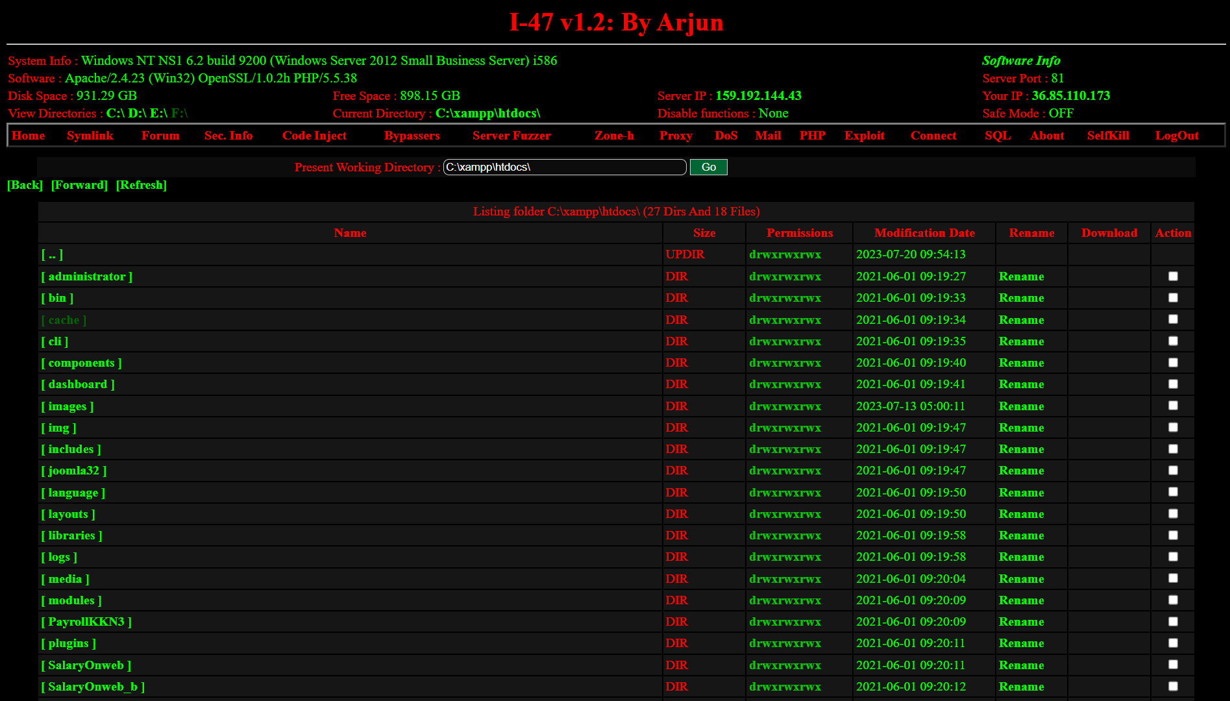Open the [ components ] folder
The image size is (1230, 701).
click(81, 363)
